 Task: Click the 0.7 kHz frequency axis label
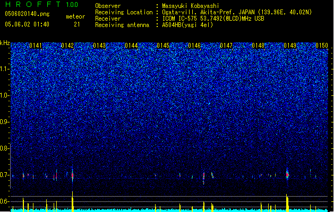pos(5,175)
